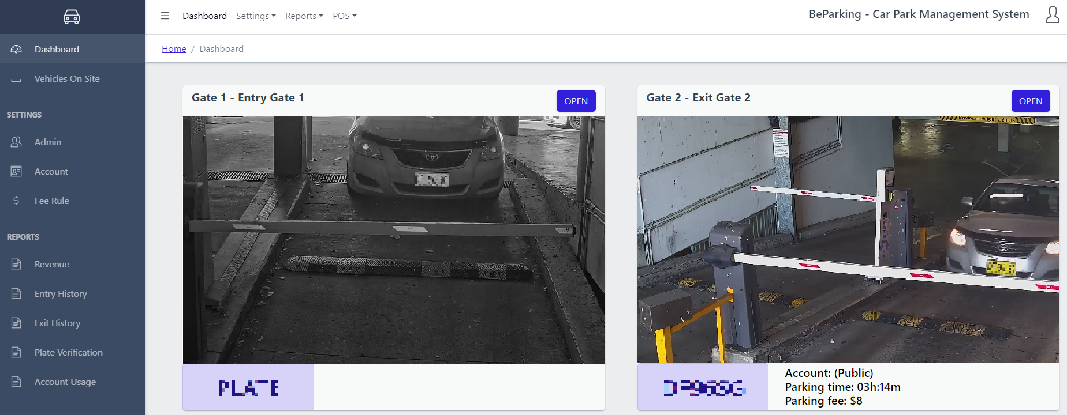Expand the POS dropdown menu
This screenshot has height=415, width=1067.
point(344,16)
